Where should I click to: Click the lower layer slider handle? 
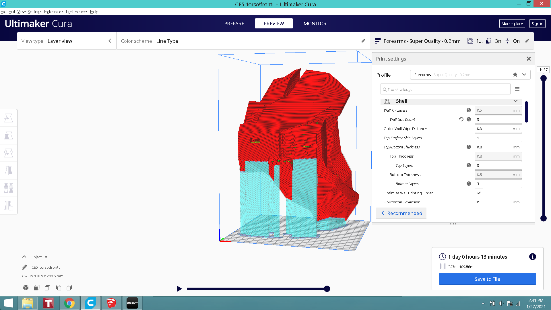coord(543,218)
